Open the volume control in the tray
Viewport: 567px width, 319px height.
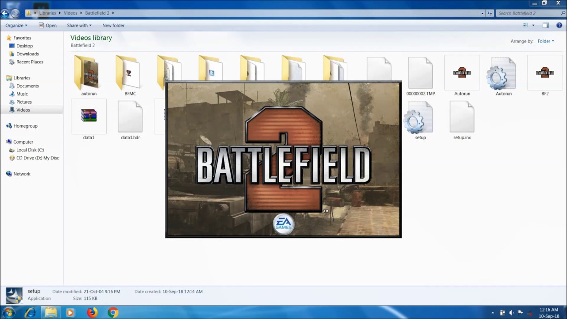(x=512, y=313)
